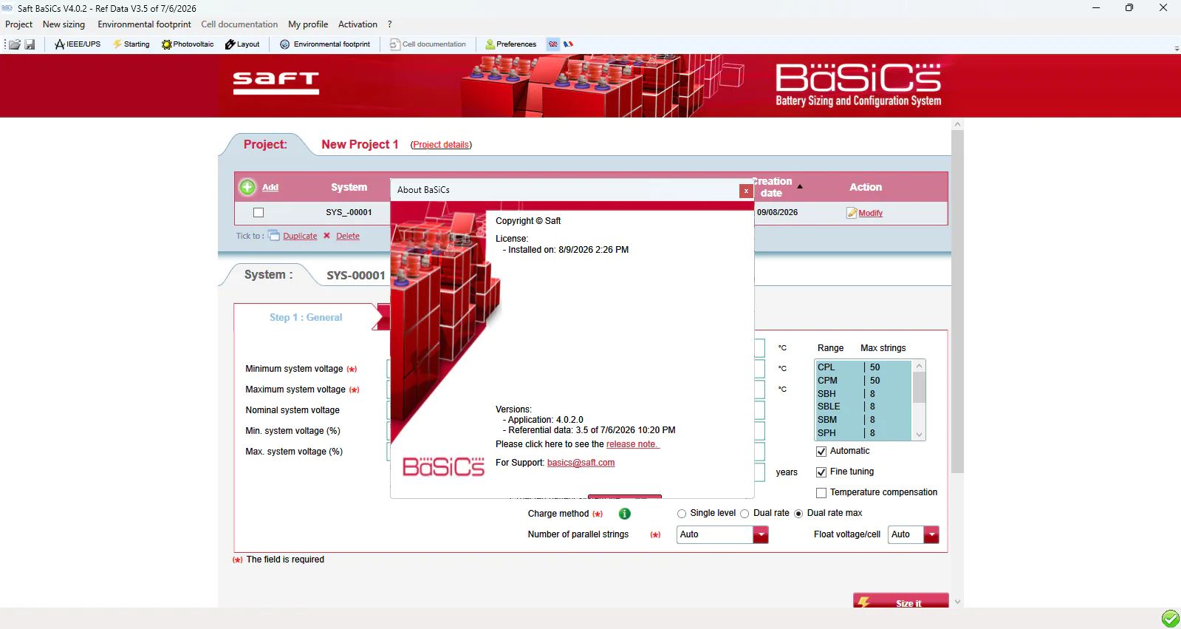Click the Range list scrollbar thumb
This screenshot has width=1181, height=629.
pos(920,387)
